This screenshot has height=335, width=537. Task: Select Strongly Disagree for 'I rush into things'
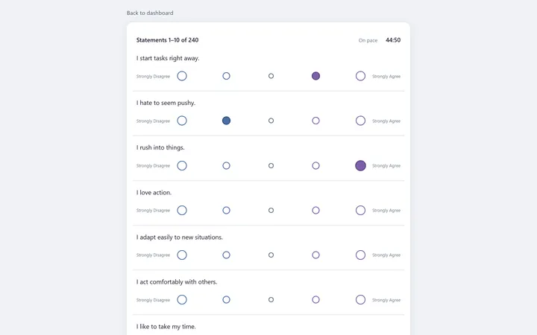pos(182,165)
